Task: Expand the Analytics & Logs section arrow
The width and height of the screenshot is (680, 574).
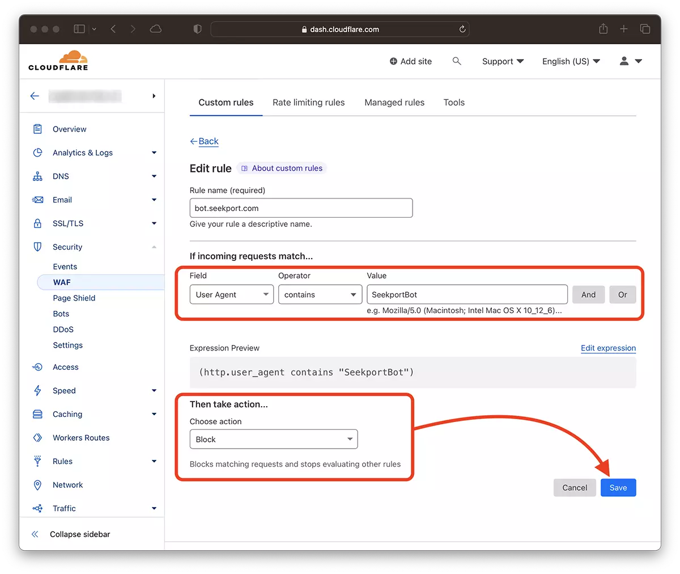Action: click(x=154, y=153)
